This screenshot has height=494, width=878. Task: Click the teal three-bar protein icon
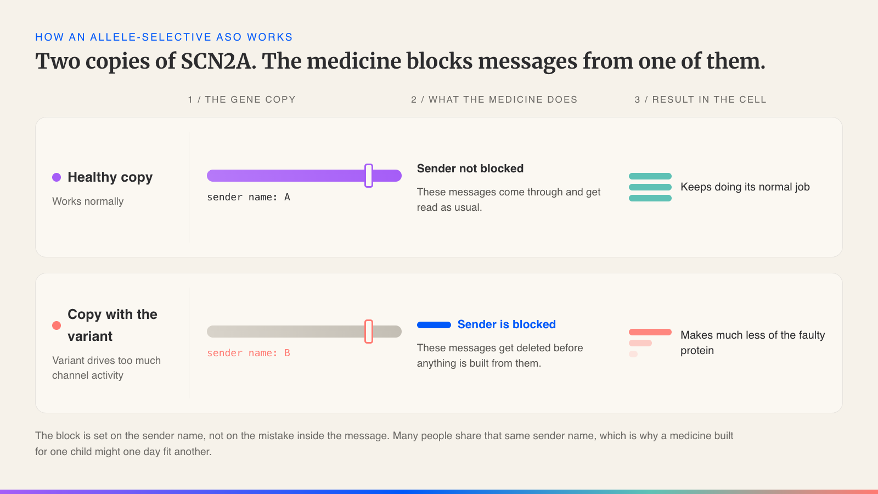pyautogui.click(x=650, y=187)
